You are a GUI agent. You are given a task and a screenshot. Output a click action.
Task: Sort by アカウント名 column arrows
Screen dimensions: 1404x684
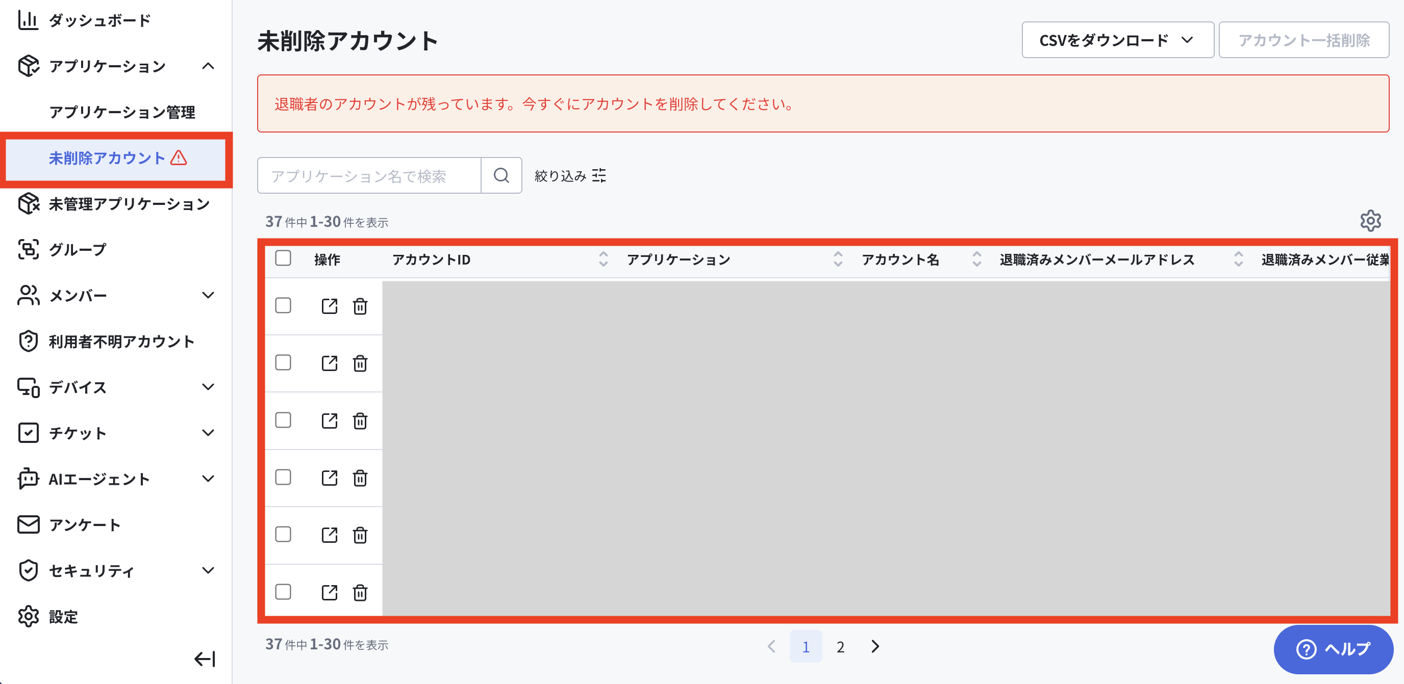click(976, 259)
